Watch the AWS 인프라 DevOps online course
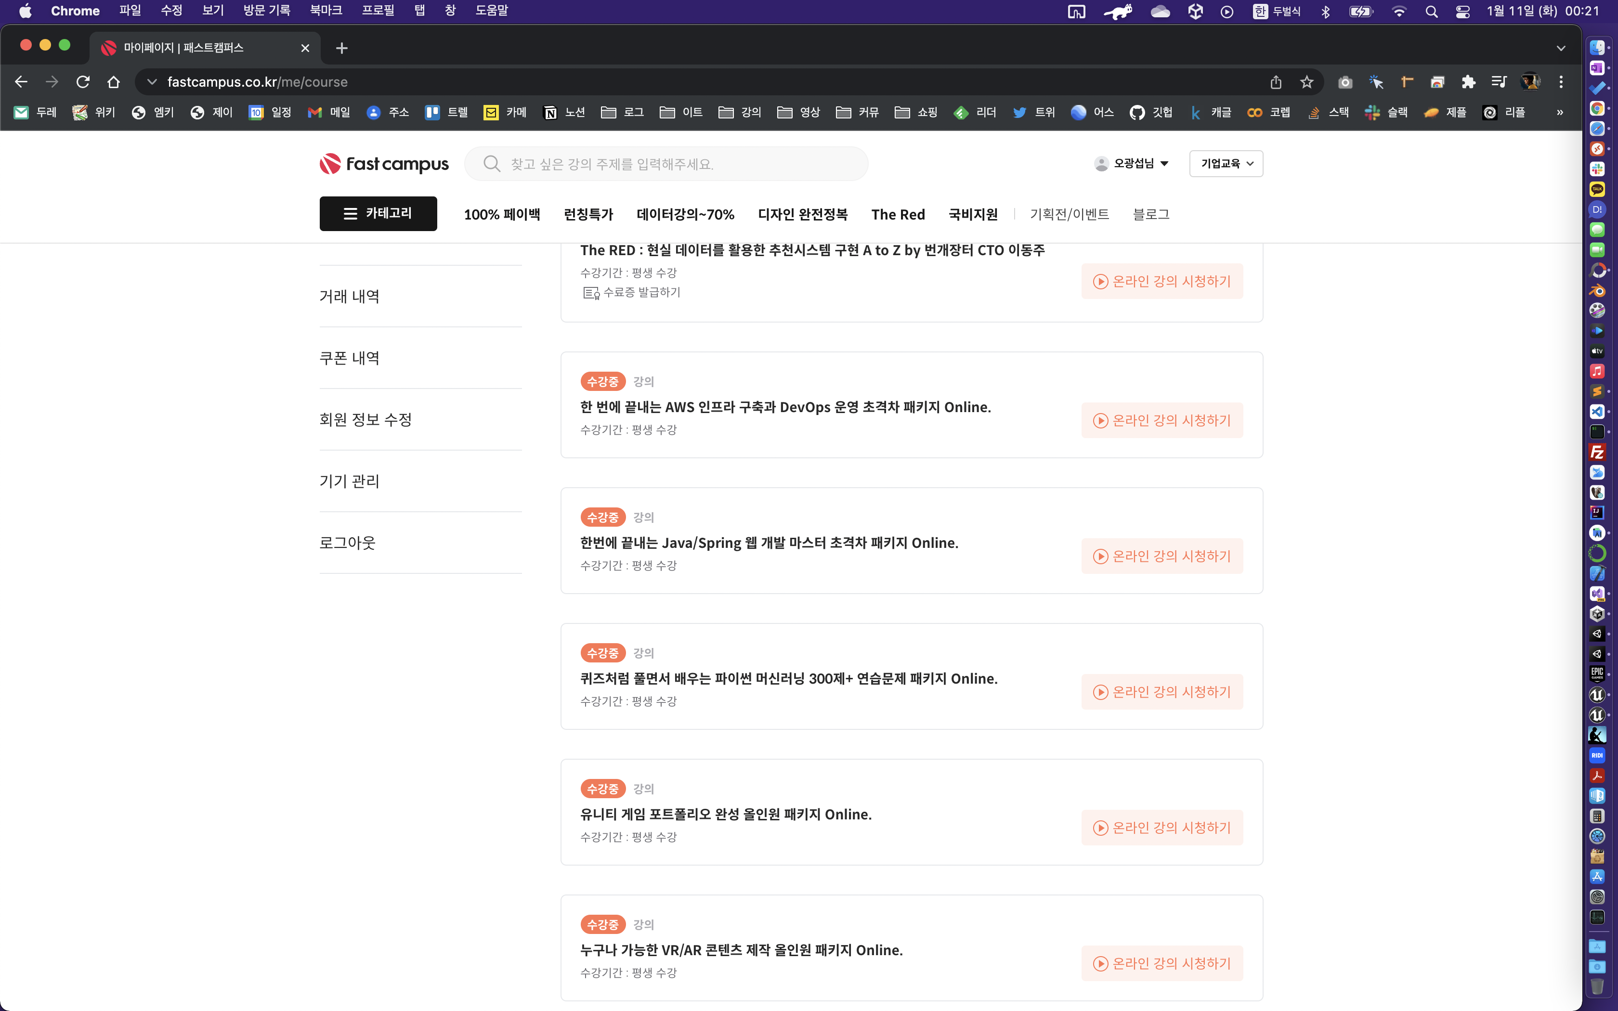The height and width of the screenshot is (1011, 1618). 1162,420
